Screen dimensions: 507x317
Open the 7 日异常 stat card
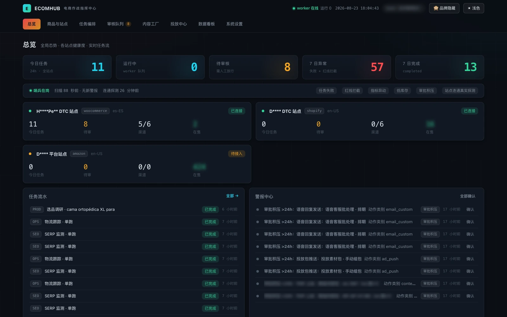pos(347,67)
